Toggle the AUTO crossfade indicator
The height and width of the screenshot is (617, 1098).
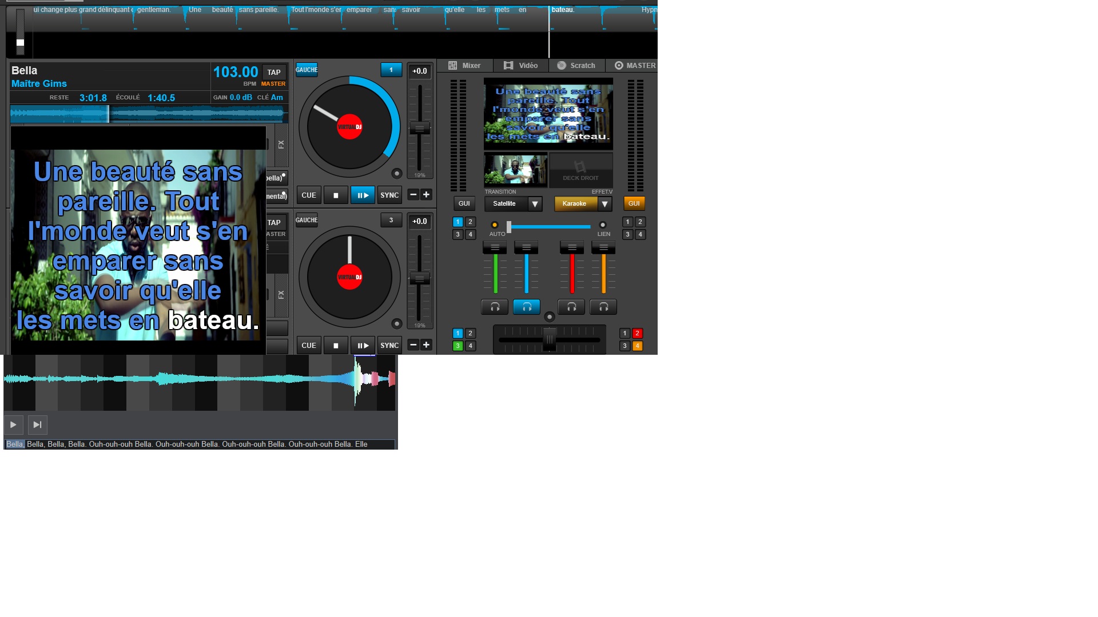(x=495, y=225)
